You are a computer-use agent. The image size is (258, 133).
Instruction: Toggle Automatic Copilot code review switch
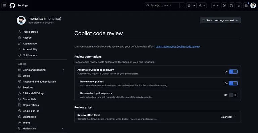click(x=233, y=72)
